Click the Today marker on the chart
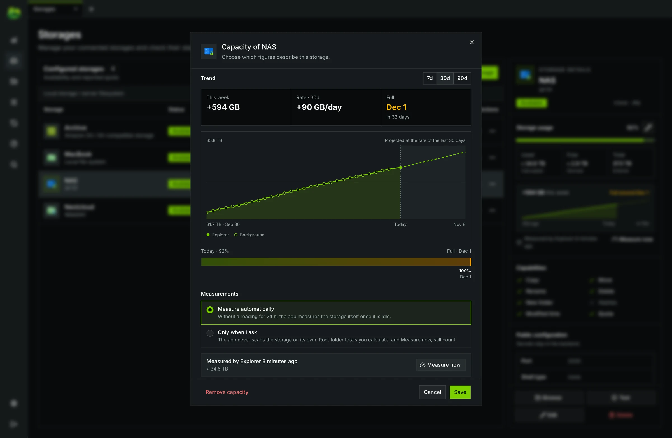The width and height of the screenshot is (672, 438). pos(400,168)
